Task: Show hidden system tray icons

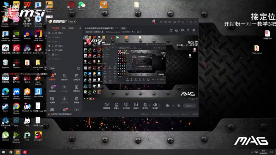Action: (x=252, y=152)
